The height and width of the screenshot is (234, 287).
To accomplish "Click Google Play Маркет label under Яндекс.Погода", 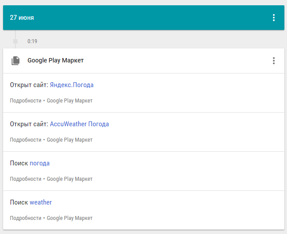I will [69, 101].
